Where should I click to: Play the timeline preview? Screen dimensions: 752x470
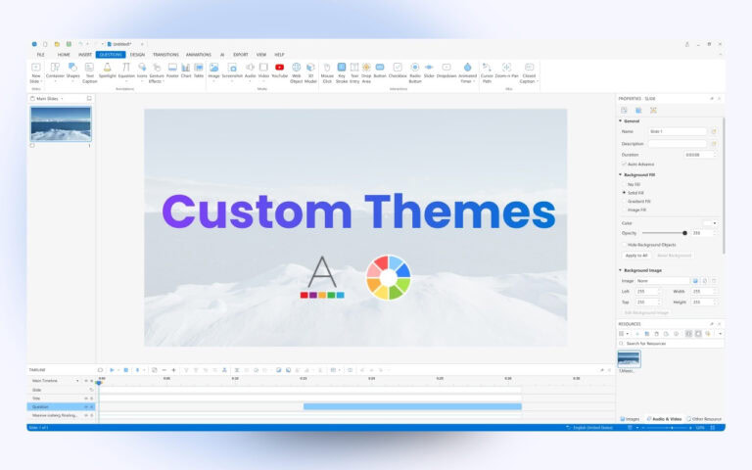tap(112, 370)
